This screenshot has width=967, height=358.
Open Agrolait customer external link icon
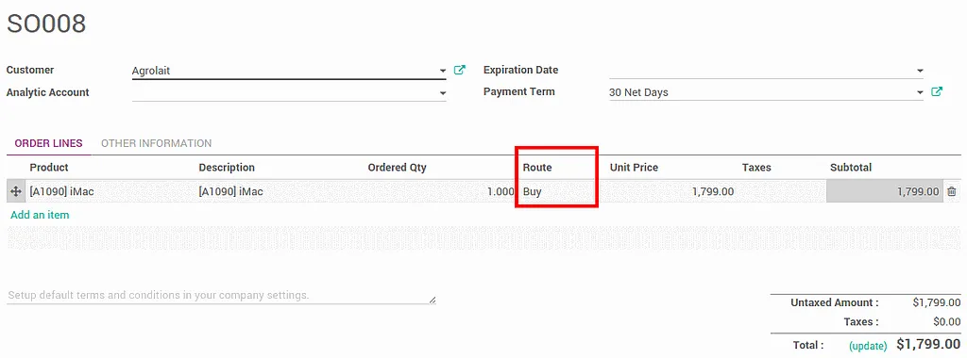[460, 70]
